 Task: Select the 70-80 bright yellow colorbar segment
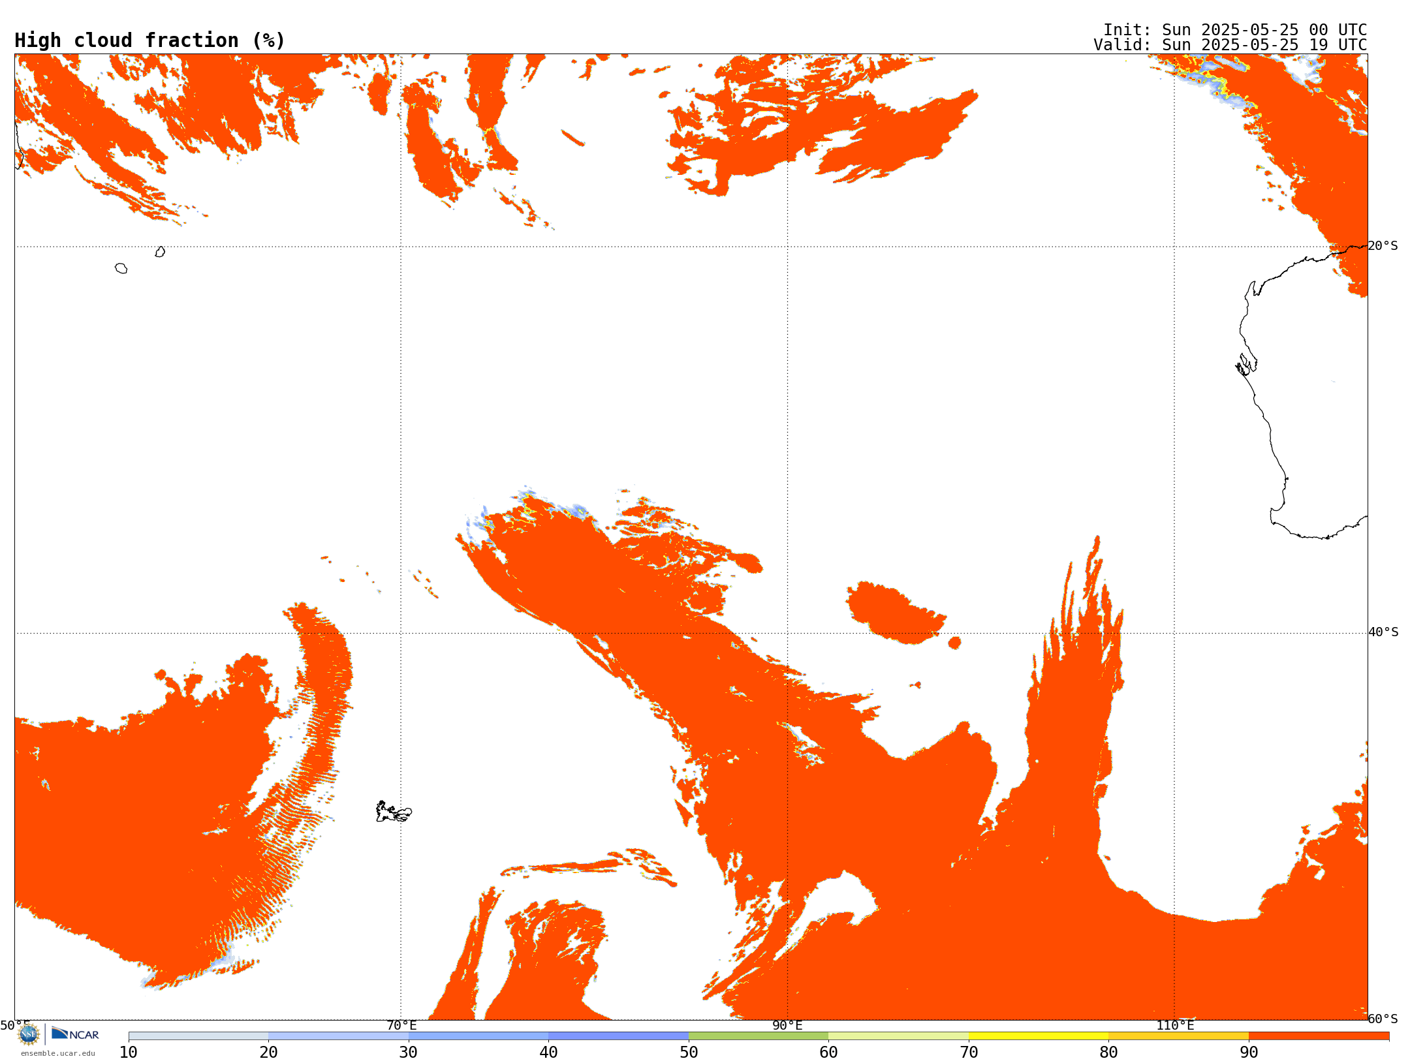pos(1039,1036)
